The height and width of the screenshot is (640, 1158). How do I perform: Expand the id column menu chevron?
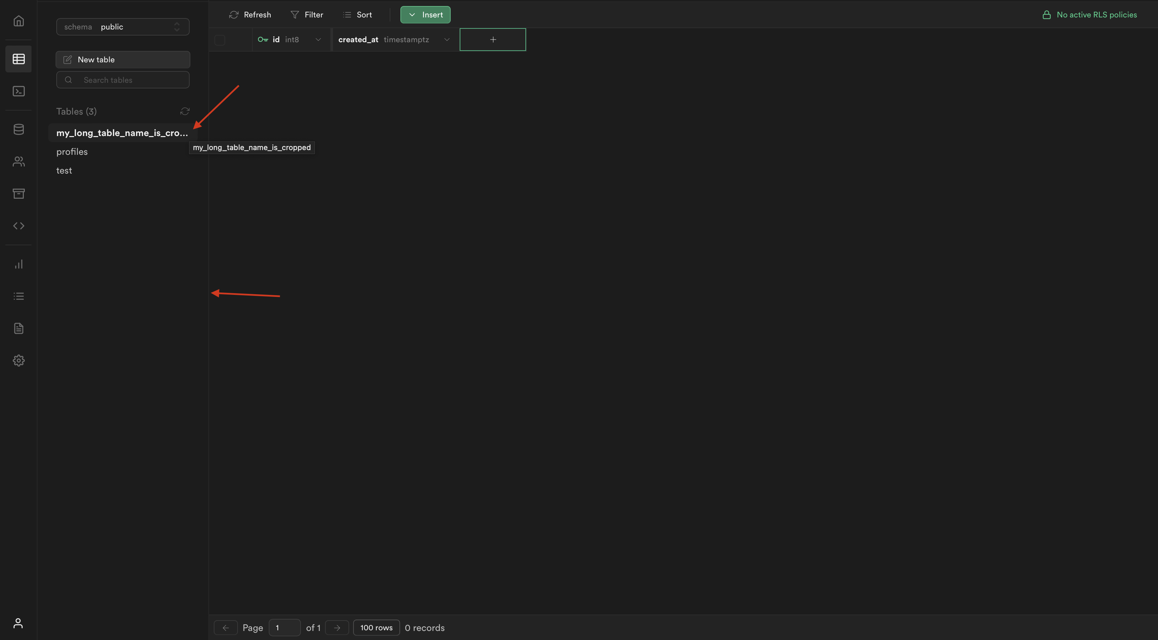(x=318, y=40)
